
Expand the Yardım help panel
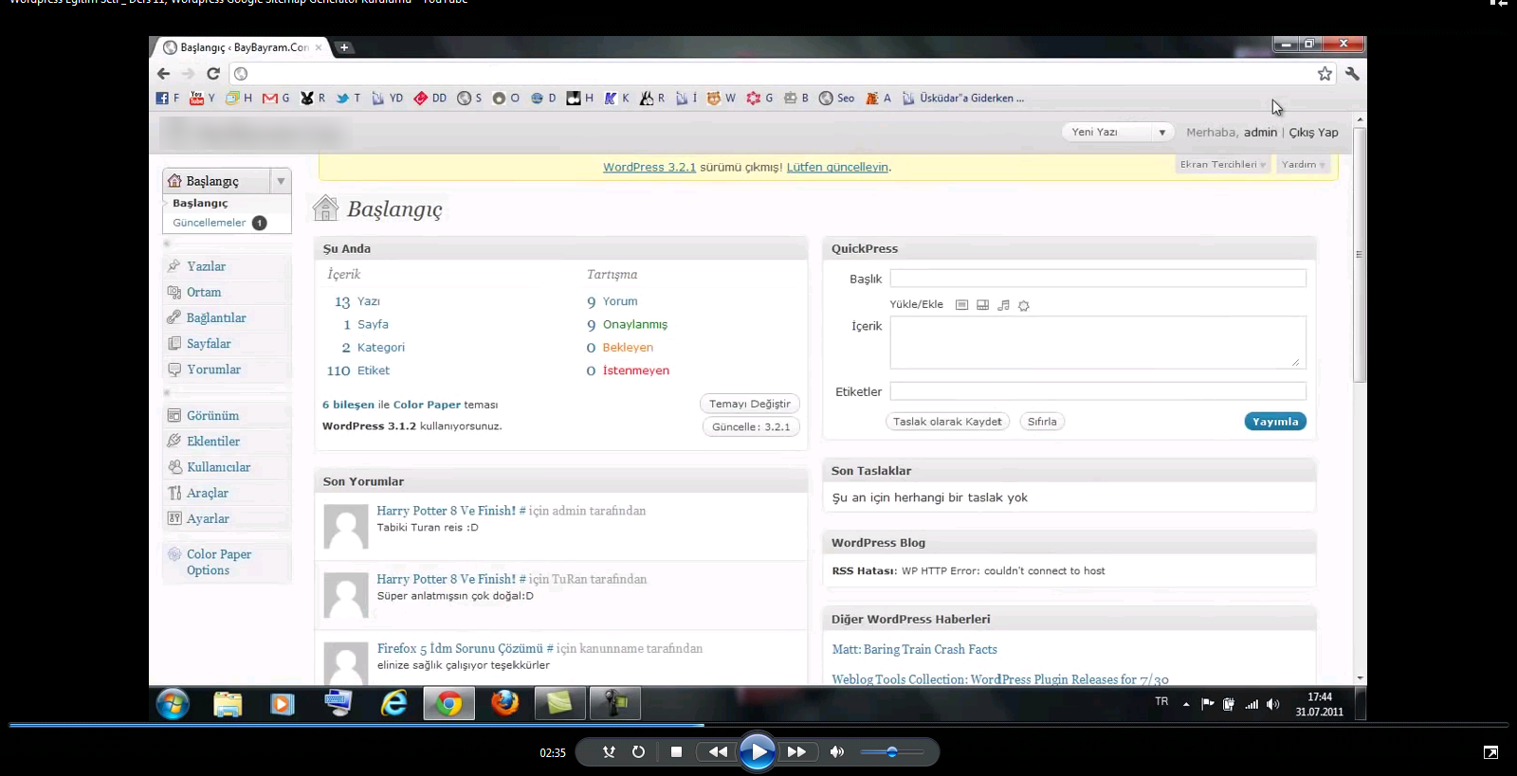pyautogui.click(x=1304, y=165)
